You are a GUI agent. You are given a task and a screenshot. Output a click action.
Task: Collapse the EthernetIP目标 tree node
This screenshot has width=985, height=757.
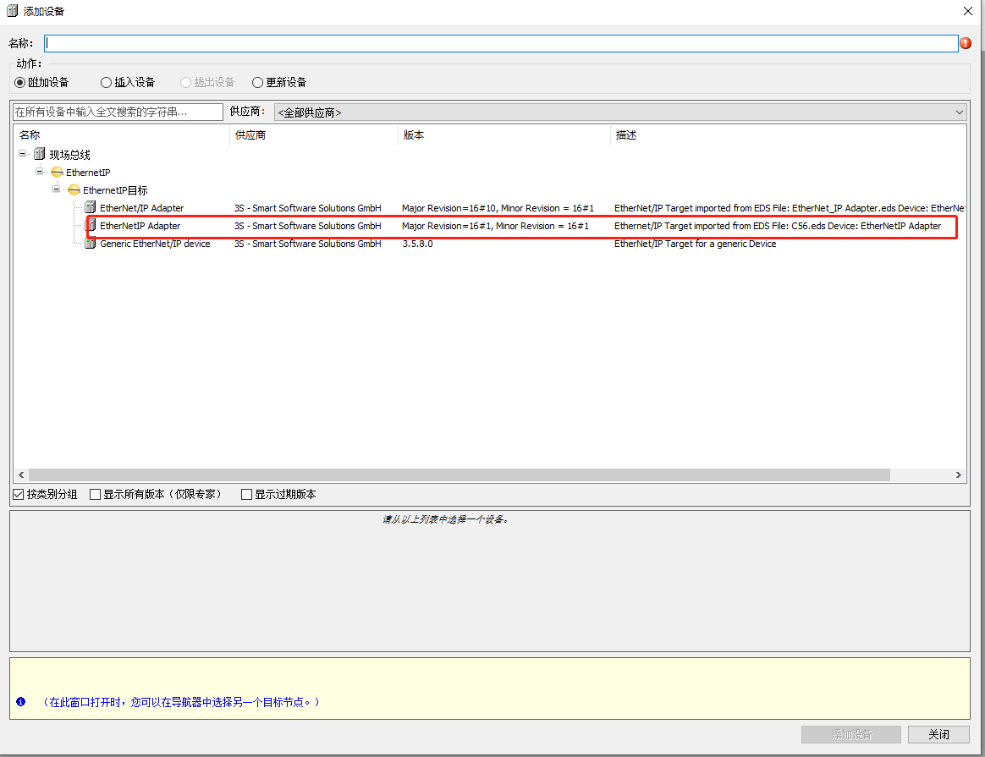tap(57, 189)
